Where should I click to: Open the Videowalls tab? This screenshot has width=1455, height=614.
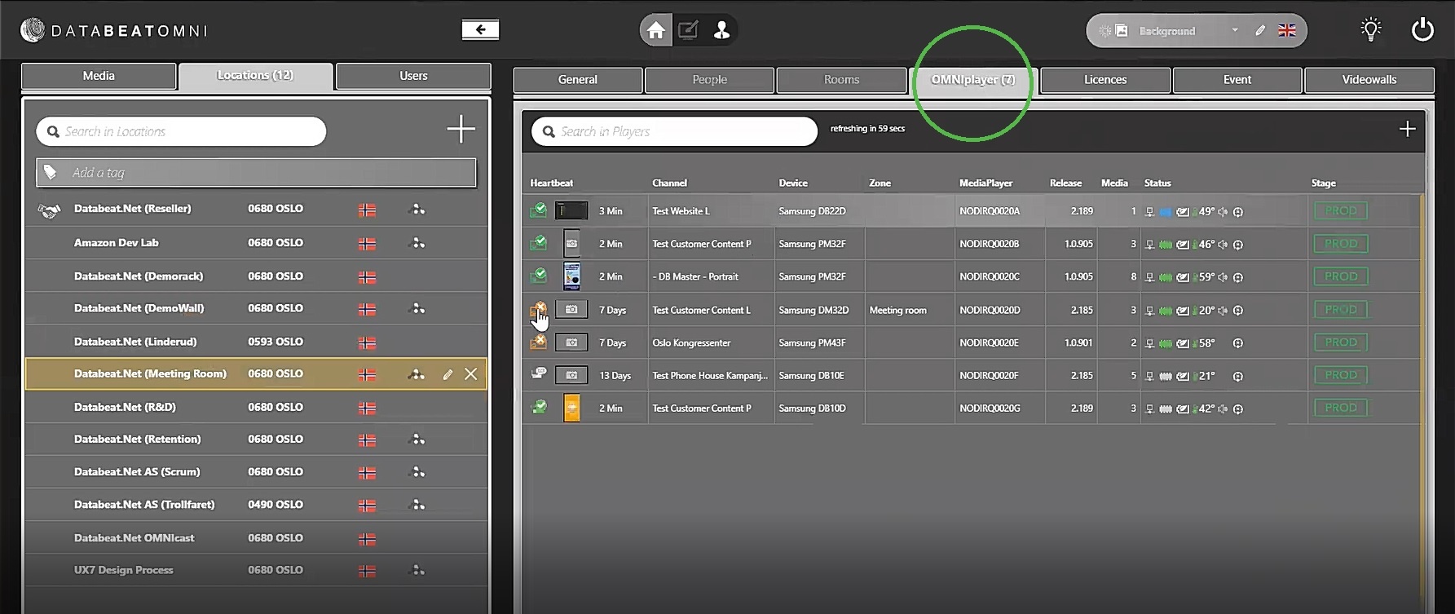click(1369, 80)
